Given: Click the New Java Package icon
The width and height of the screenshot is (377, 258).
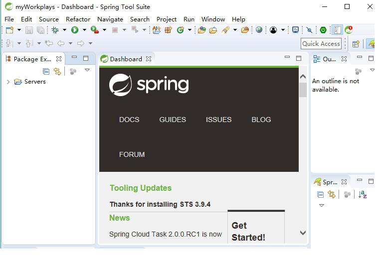Looking at the screenshot, I should [x=169, y=30].
